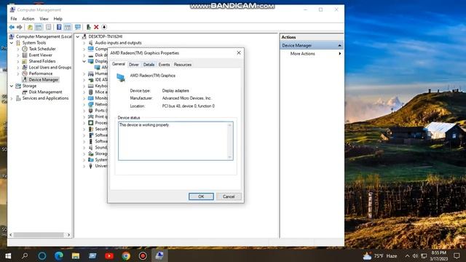Click OK in the Properties dialog
Image resolution: width=466 pixels, height=262 pixels.
[x=201, y=196]
